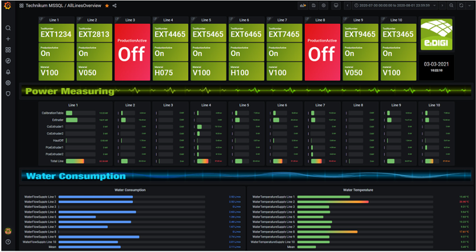Open the Explore compass icon
476x252 pixels.
point(8,61)
